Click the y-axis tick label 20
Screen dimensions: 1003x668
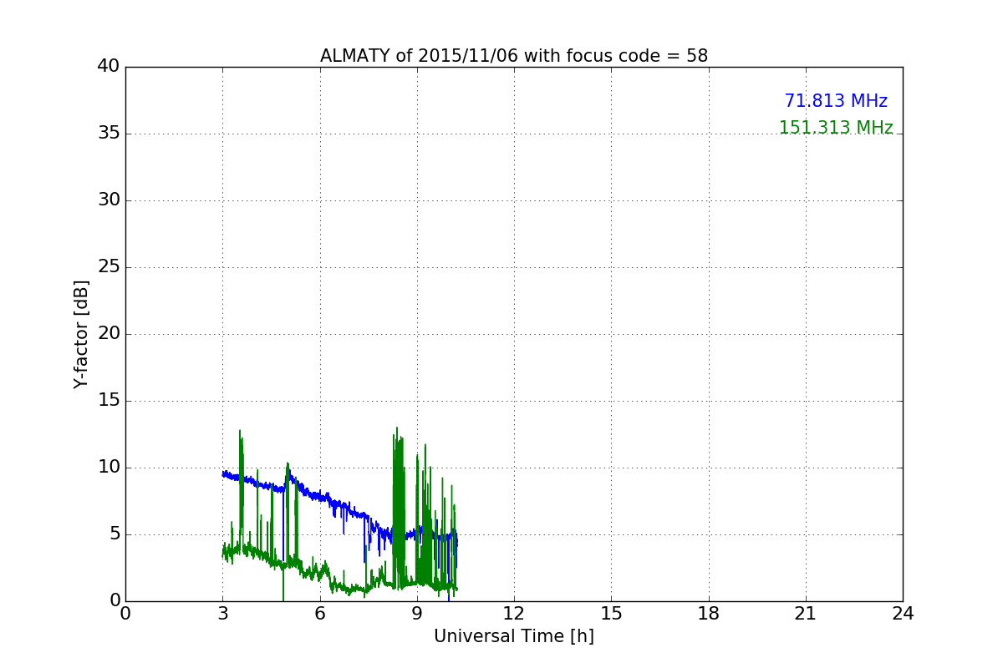tap(109, 334)
